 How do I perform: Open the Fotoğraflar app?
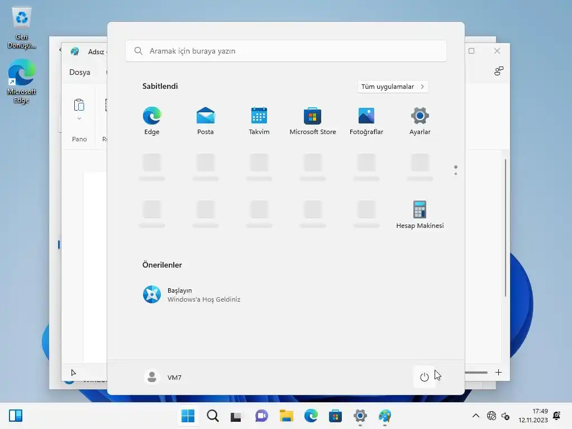coord(366,121)
